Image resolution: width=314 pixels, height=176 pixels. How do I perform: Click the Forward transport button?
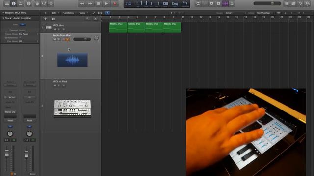90,3
